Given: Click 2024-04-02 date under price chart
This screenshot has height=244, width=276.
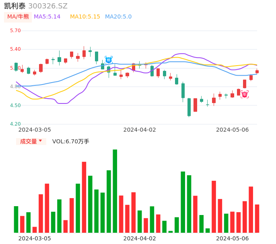Looking at the screenshot, I should 140,130.
